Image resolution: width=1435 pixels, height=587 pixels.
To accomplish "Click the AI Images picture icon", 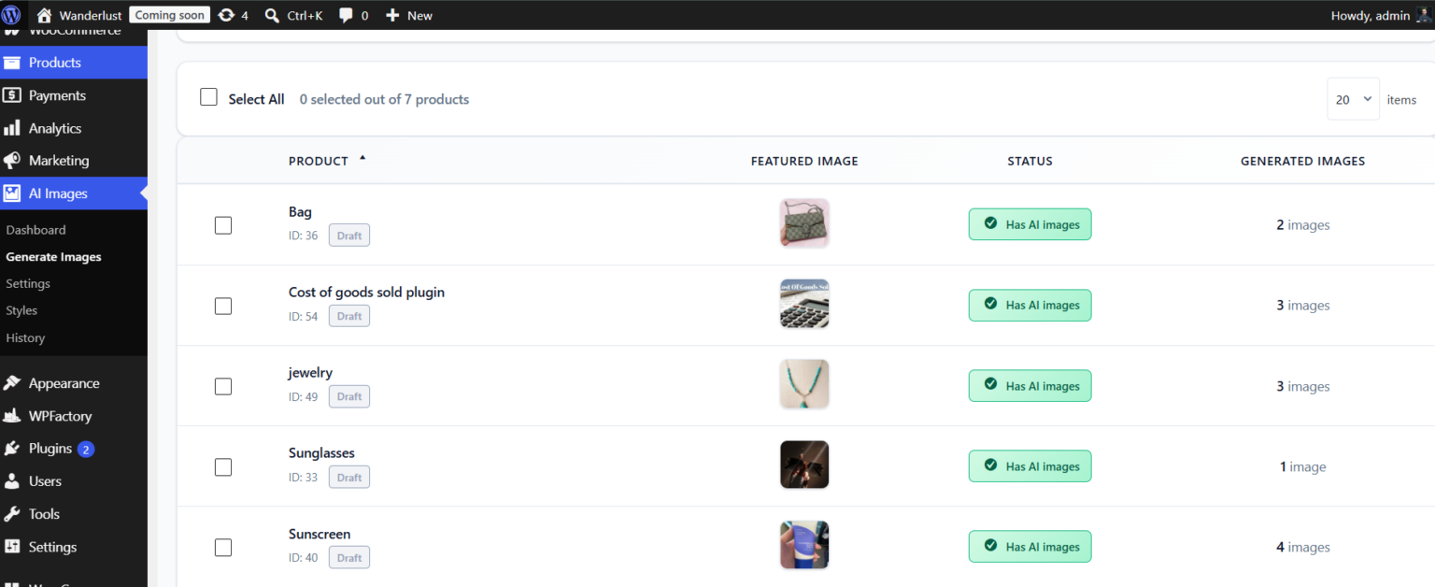I will (12, 193).
